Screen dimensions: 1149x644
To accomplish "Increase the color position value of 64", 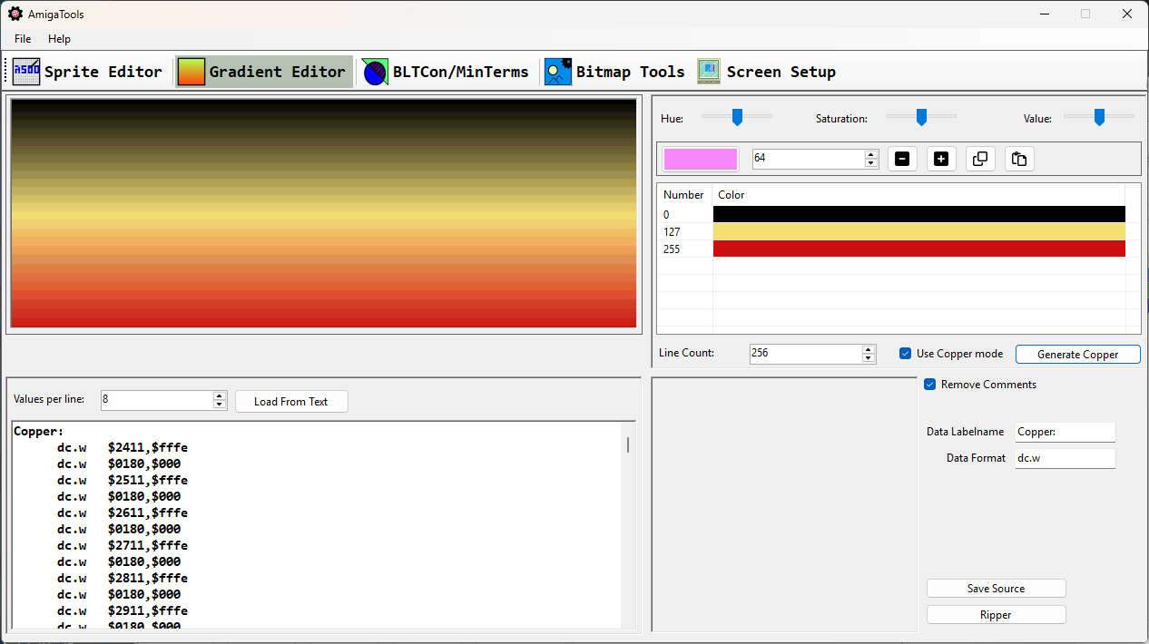I will 871,153.
